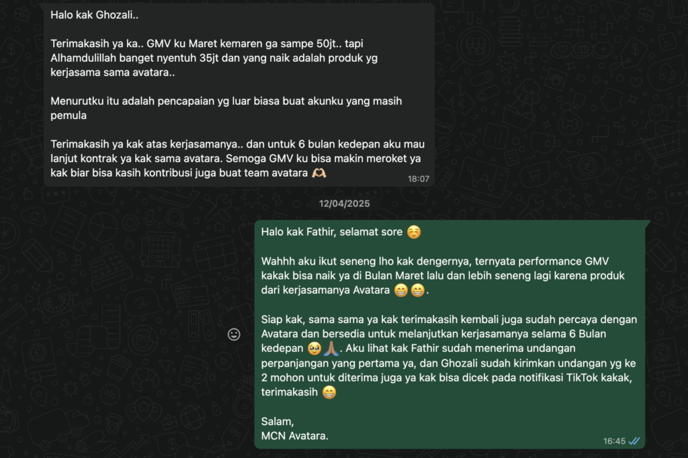Click the "Salam," closing line
Screen dimensions: 688x458
[277, 422]
